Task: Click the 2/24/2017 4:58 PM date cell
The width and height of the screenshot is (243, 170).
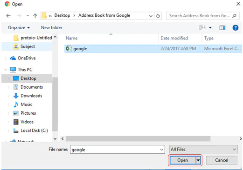Action: pos(178,49)
